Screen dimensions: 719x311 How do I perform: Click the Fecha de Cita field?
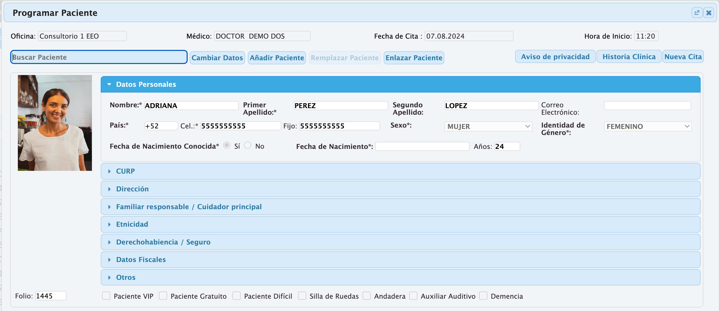(469, 36)
